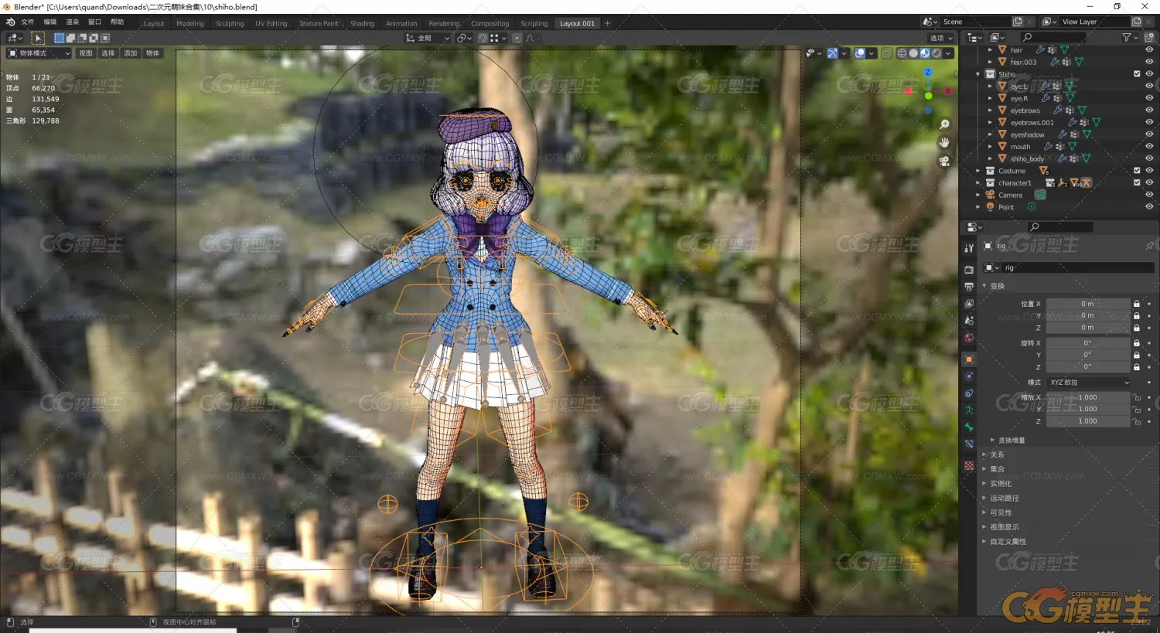Image resolution: width=1160 pixels, height=633 pixels.
Task: Toggle viewport overlays icon
Action: click(859, 53)
